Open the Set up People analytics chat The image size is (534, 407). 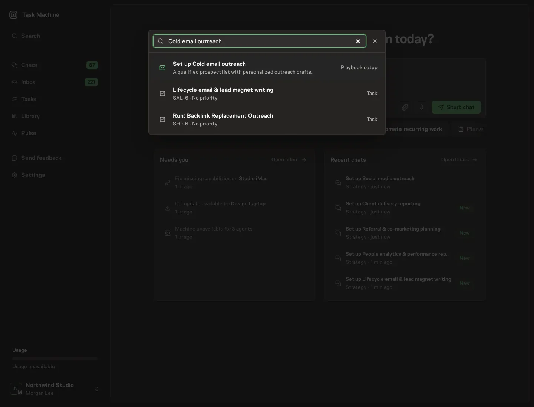(x=405, y=258)
